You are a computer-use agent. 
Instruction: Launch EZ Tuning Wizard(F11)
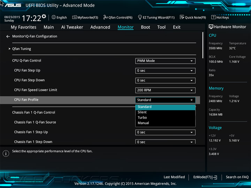[x=156, y=17]
